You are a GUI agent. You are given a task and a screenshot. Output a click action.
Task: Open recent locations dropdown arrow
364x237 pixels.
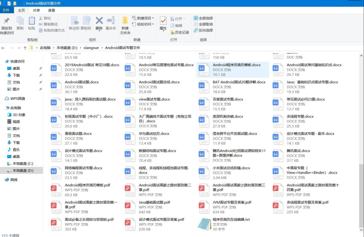[19, 48]
